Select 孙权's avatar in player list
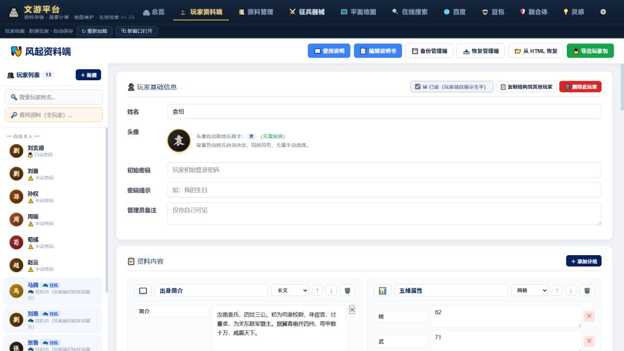624x351 pixels. tap(16, 196)
